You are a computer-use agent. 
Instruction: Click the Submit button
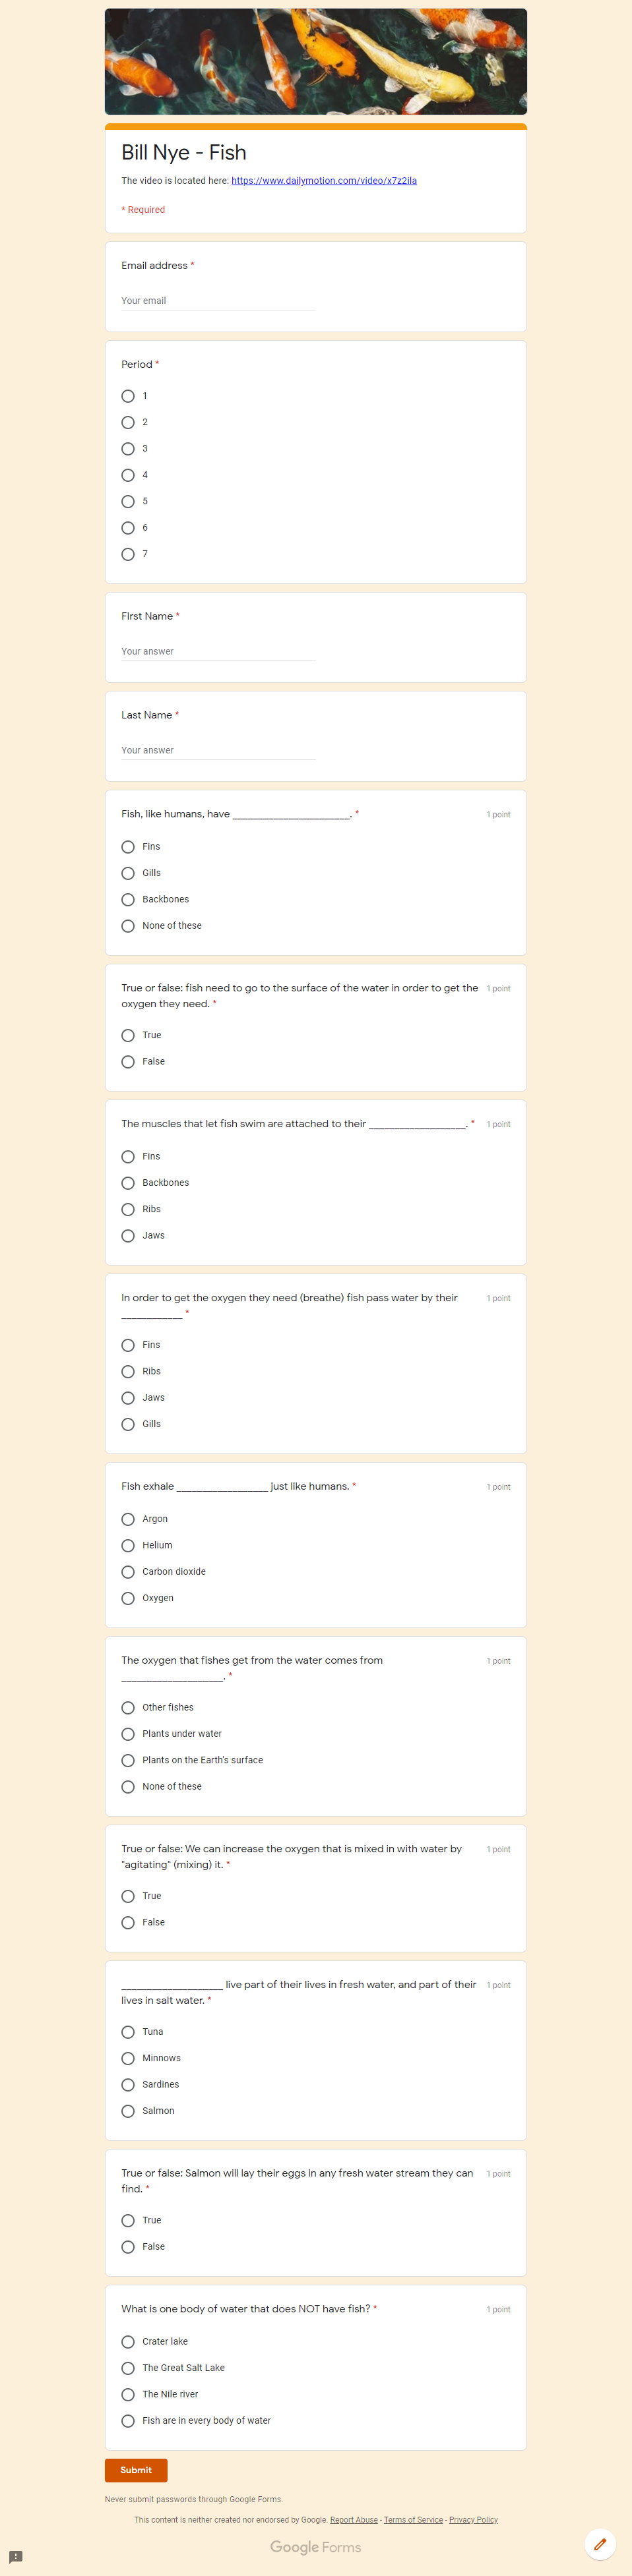135,2470
